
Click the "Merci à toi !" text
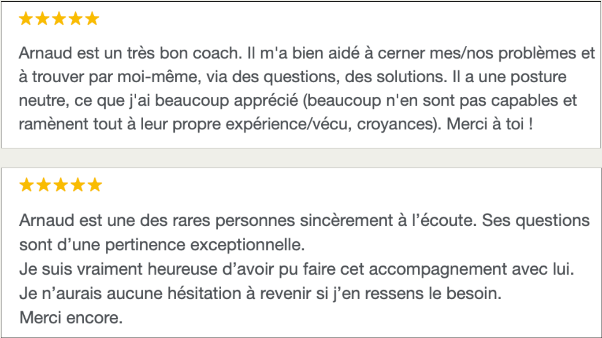point(490,124)
